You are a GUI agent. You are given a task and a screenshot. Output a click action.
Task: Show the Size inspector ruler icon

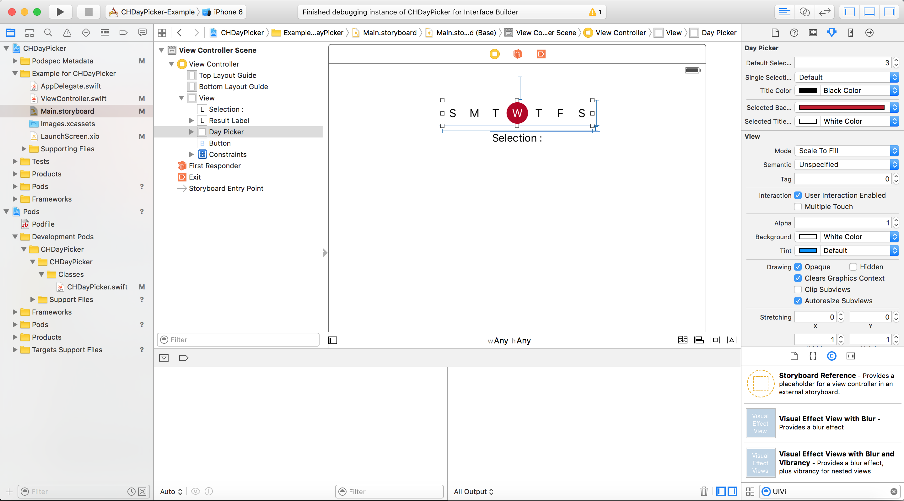[x=850, y=33]
